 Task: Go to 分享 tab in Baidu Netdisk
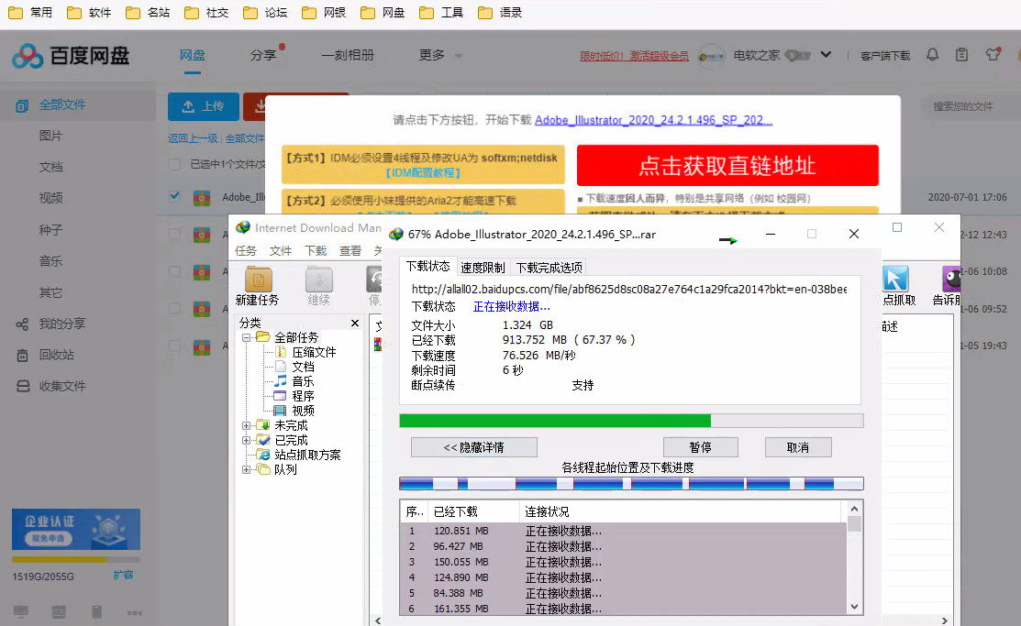(263, 55)
